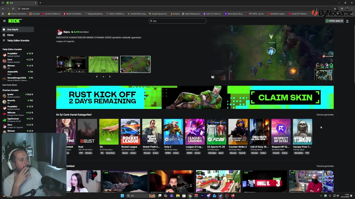
Task: Click the CLAIM SKIN banner button
Action: tap(285, 98)
